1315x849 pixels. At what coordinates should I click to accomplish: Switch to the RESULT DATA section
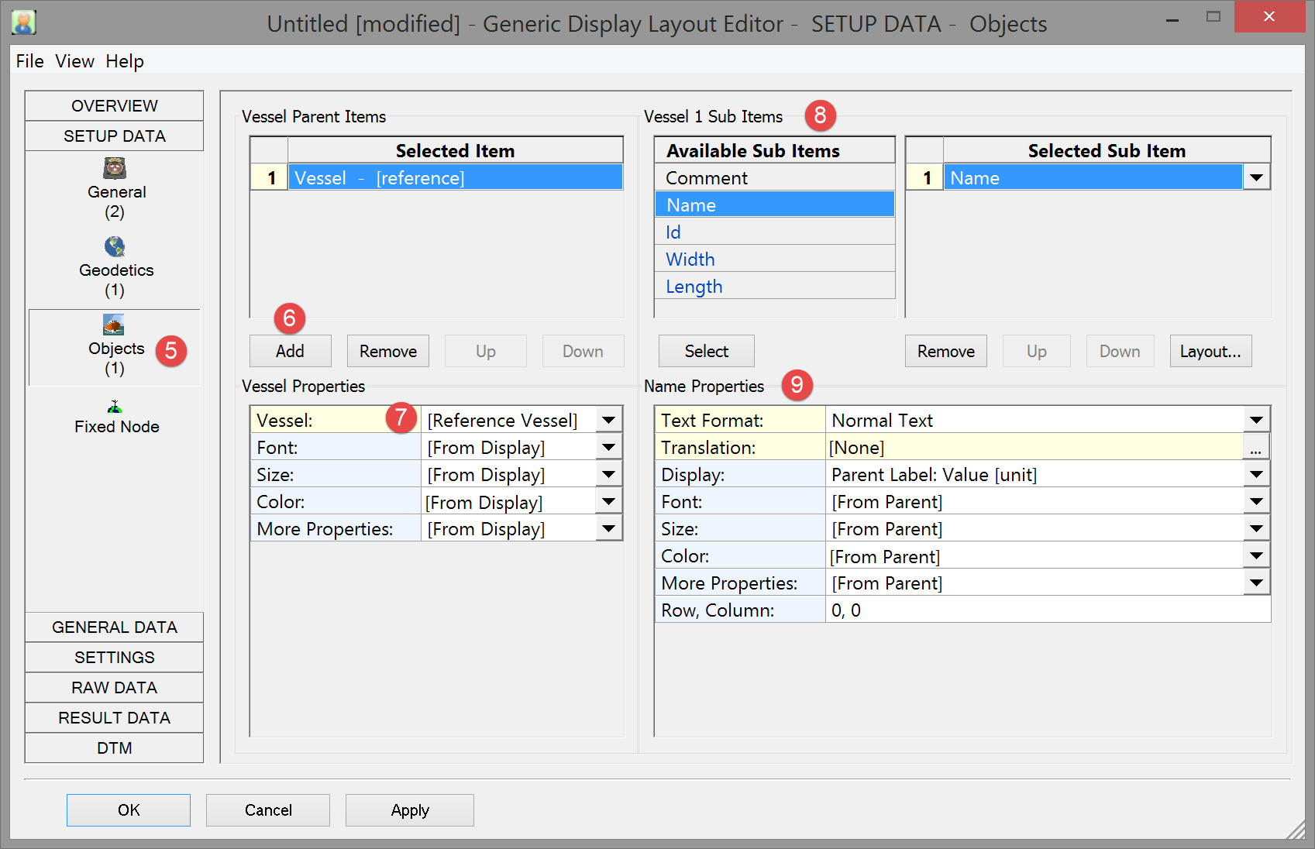(x=114, y=718)
